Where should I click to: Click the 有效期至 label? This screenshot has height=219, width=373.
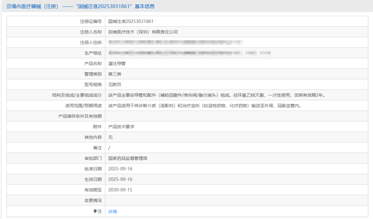click(93, 190)
